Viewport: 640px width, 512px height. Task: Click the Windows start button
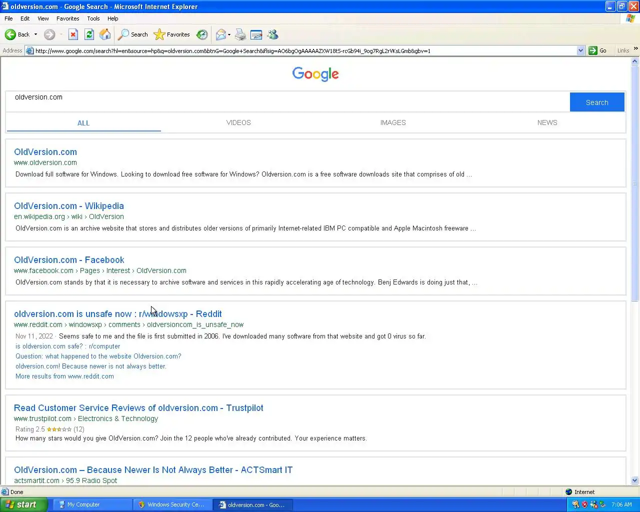[x=24, y=504]
